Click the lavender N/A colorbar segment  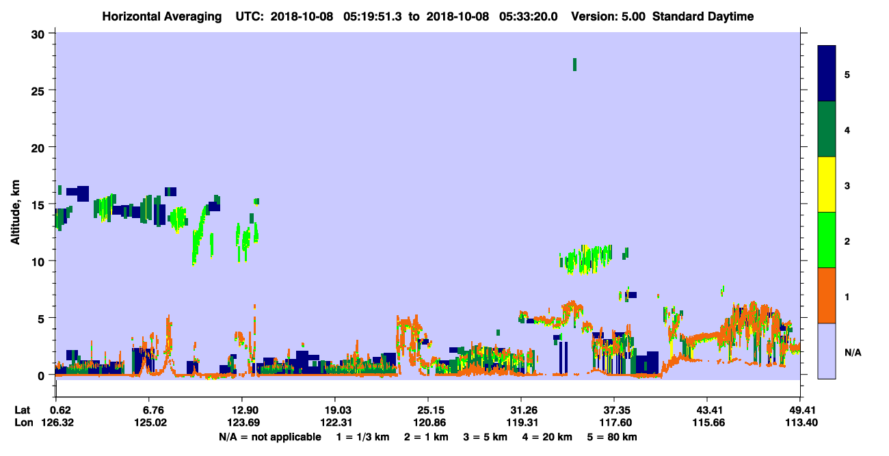(x=827, y=351)
